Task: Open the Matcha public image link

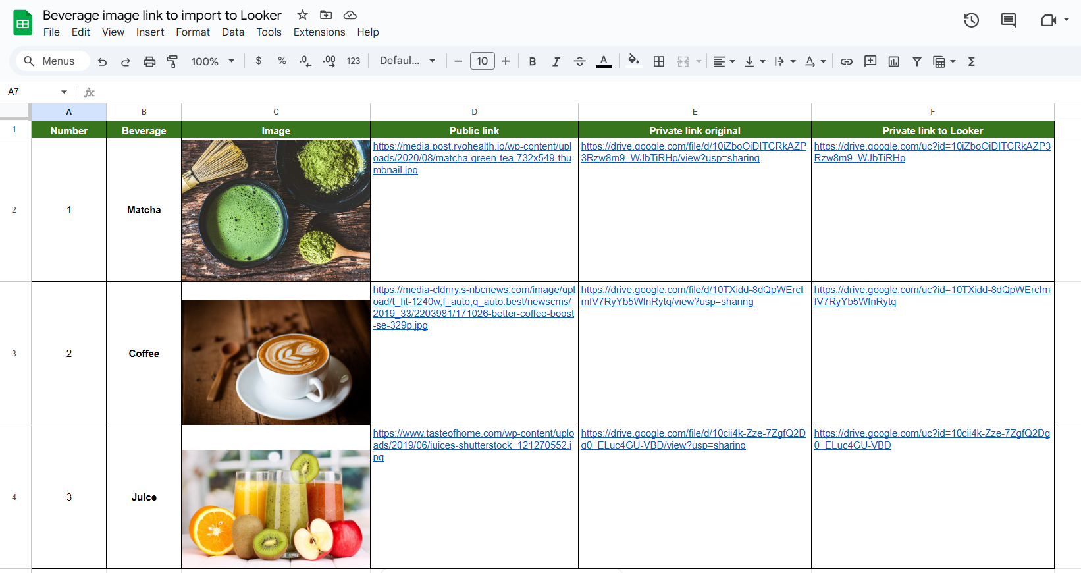Action: pyautogui.click(x=471, y=158)
